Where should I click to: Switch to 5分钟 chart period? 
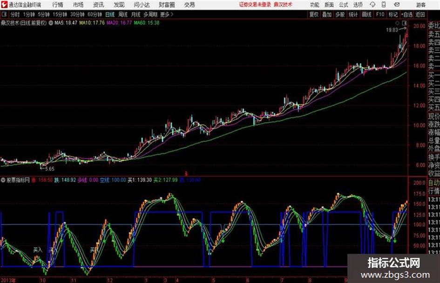[x=44, y=14]
